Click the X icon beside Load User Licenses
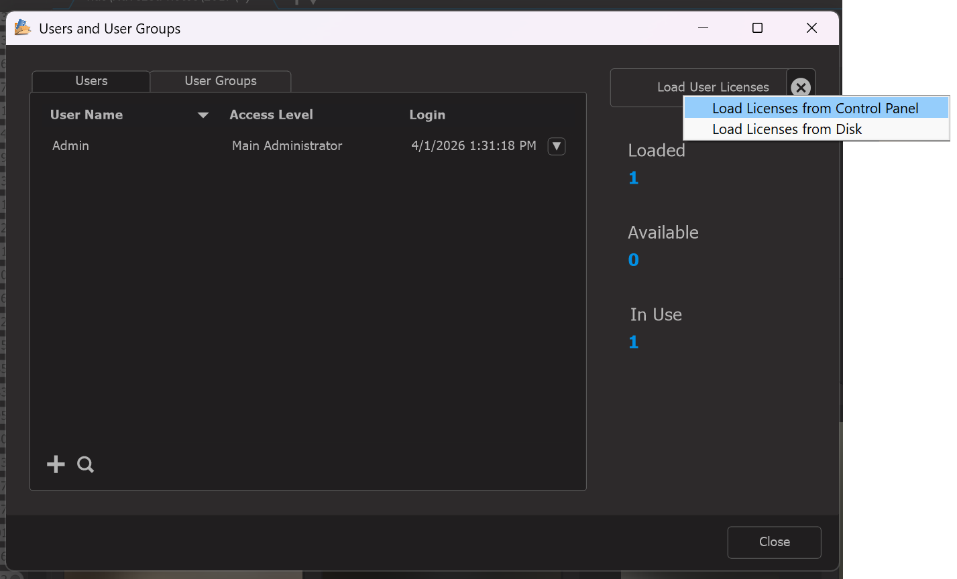 [x=801, y=88]
